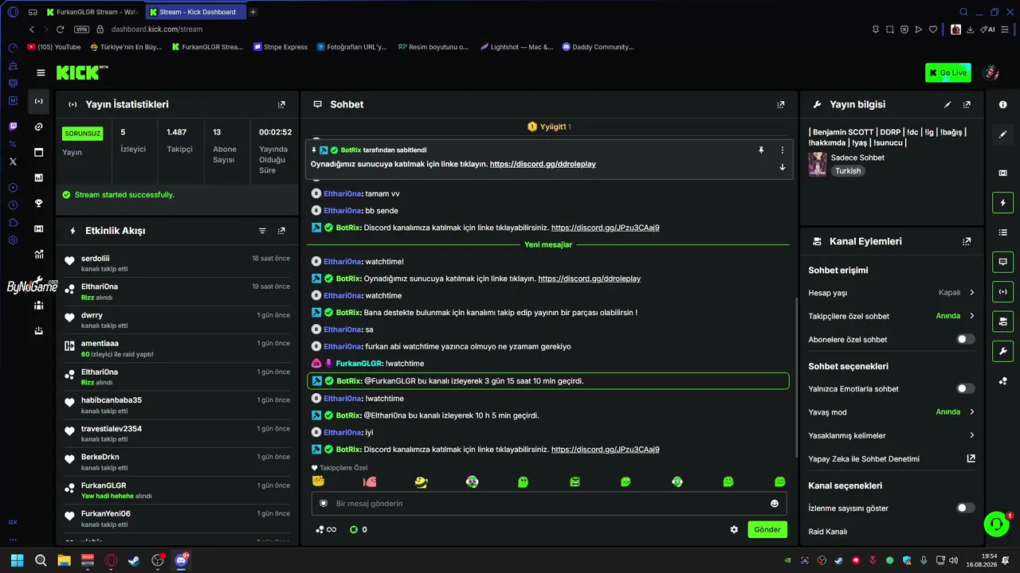
Task: Click chat panel vertical scrollbar
Action: pos(796,378)
